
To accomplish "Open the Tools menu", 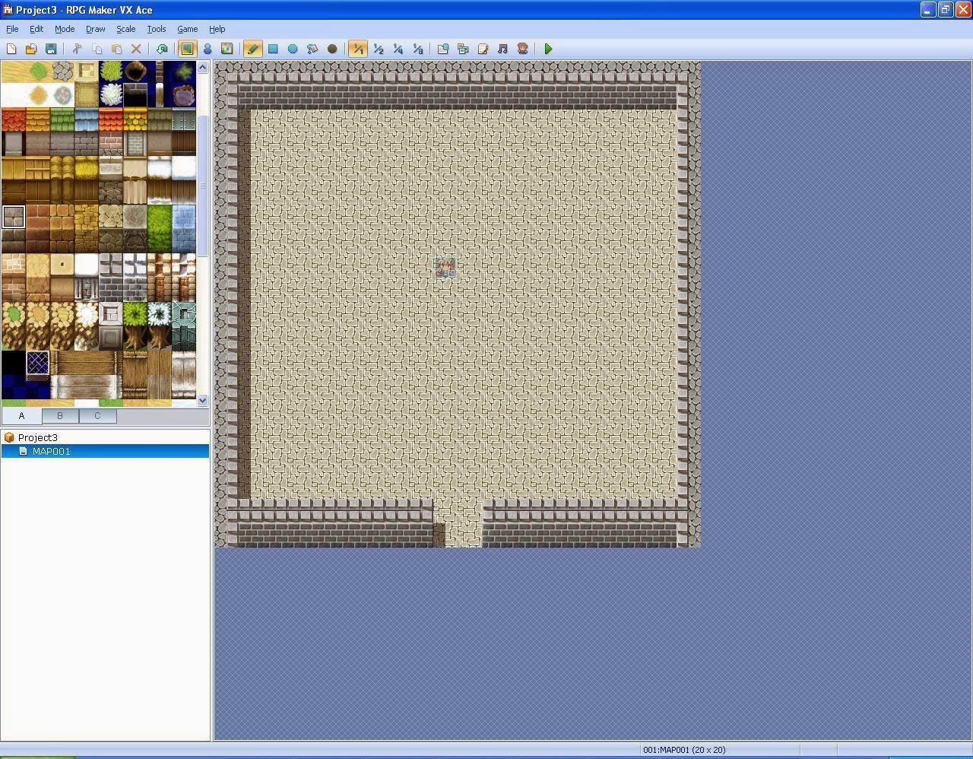I will coord(157,29).
